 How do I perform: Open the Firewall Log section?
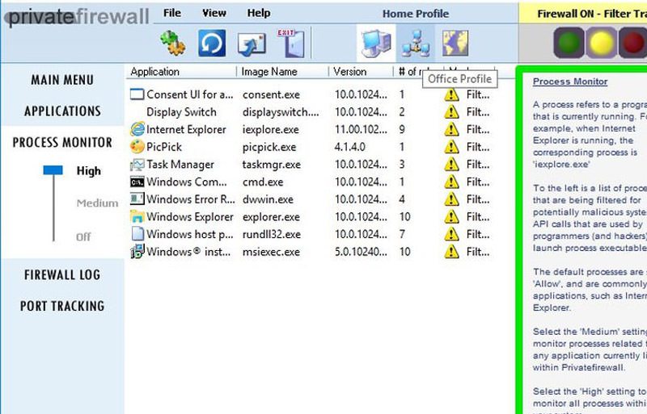(62, 274)
